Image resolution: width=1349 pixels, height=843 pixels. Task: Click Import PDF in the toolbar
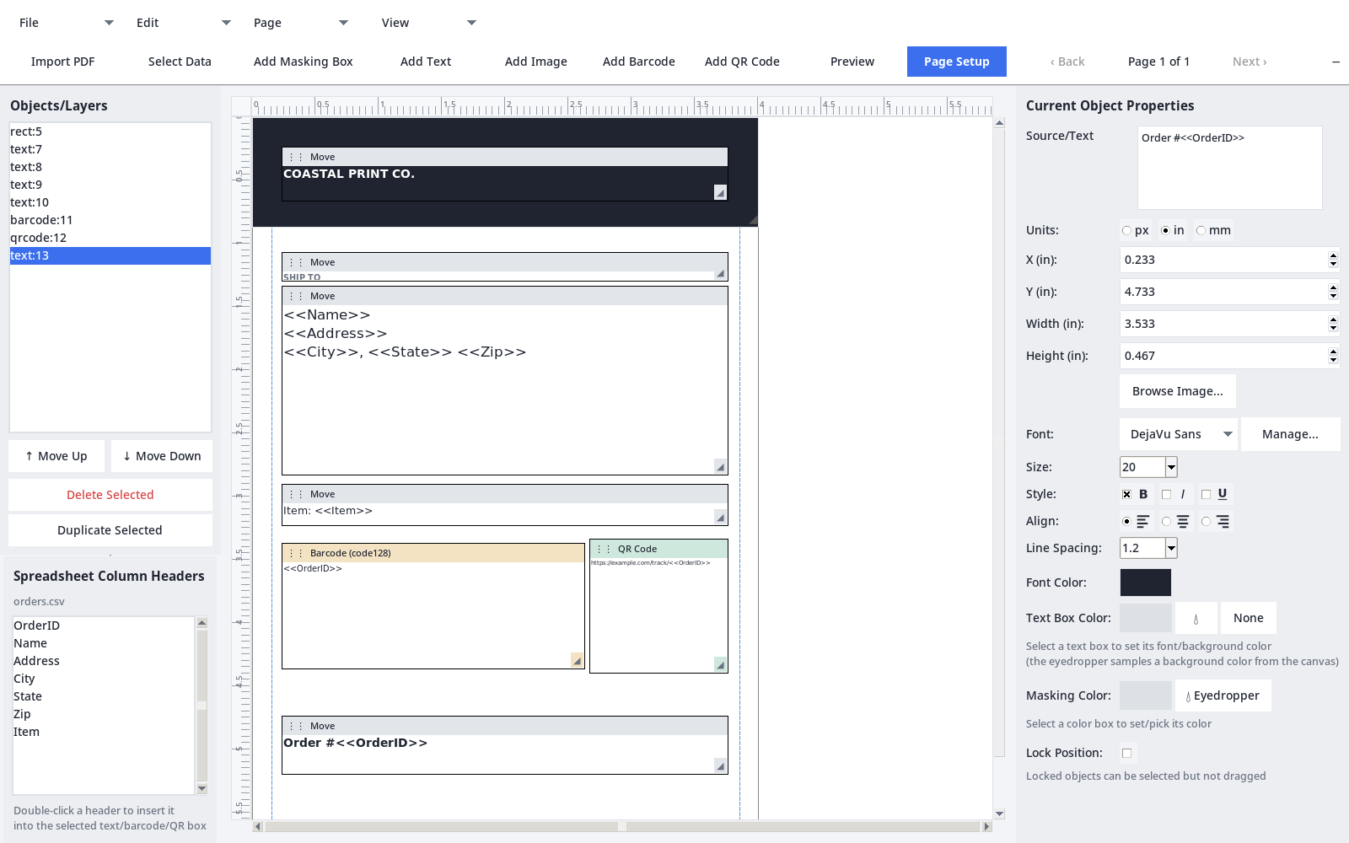point(63,62)
